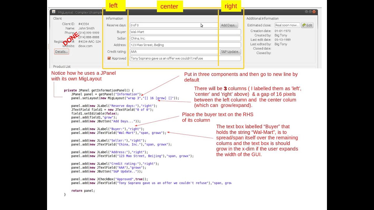Image resolution: width=374 pixels, height=210 pixels.
Task: Click the Edit button beside Estimated close
Action: click(x=307, y=25)
